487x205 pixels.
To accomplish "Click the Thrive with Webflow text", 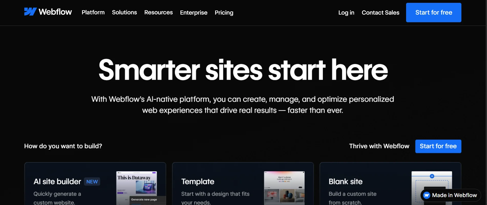I will [x=379, y=146].
